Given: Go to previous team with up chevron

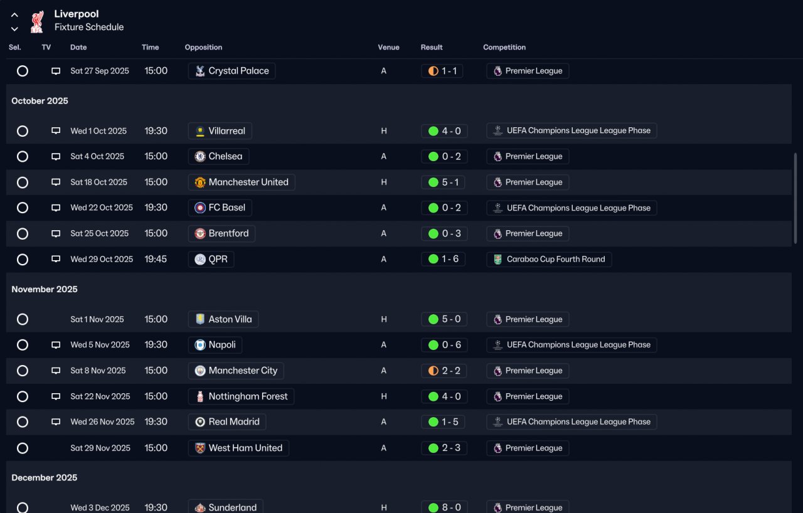Looking at the screenshot, I should pos(14,15).
